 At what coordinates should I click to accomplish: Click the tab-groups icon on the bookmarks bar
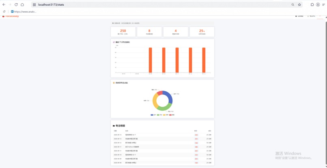[x=4, y=12]
